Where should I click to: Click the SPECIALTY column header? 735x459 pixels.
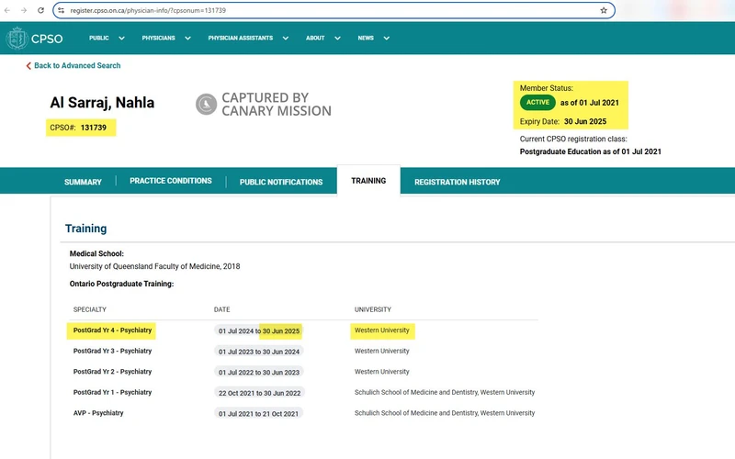coord(89,309)
